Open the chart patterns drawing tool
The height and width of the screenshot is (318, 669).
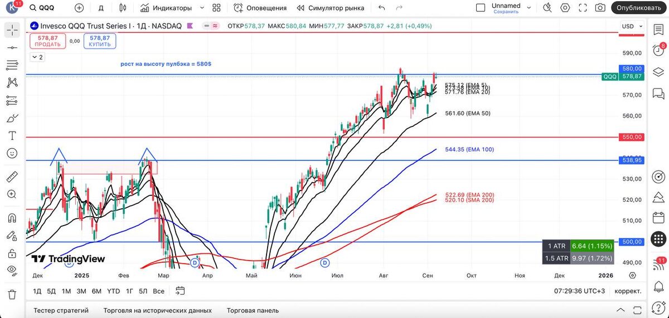[12, 83]
